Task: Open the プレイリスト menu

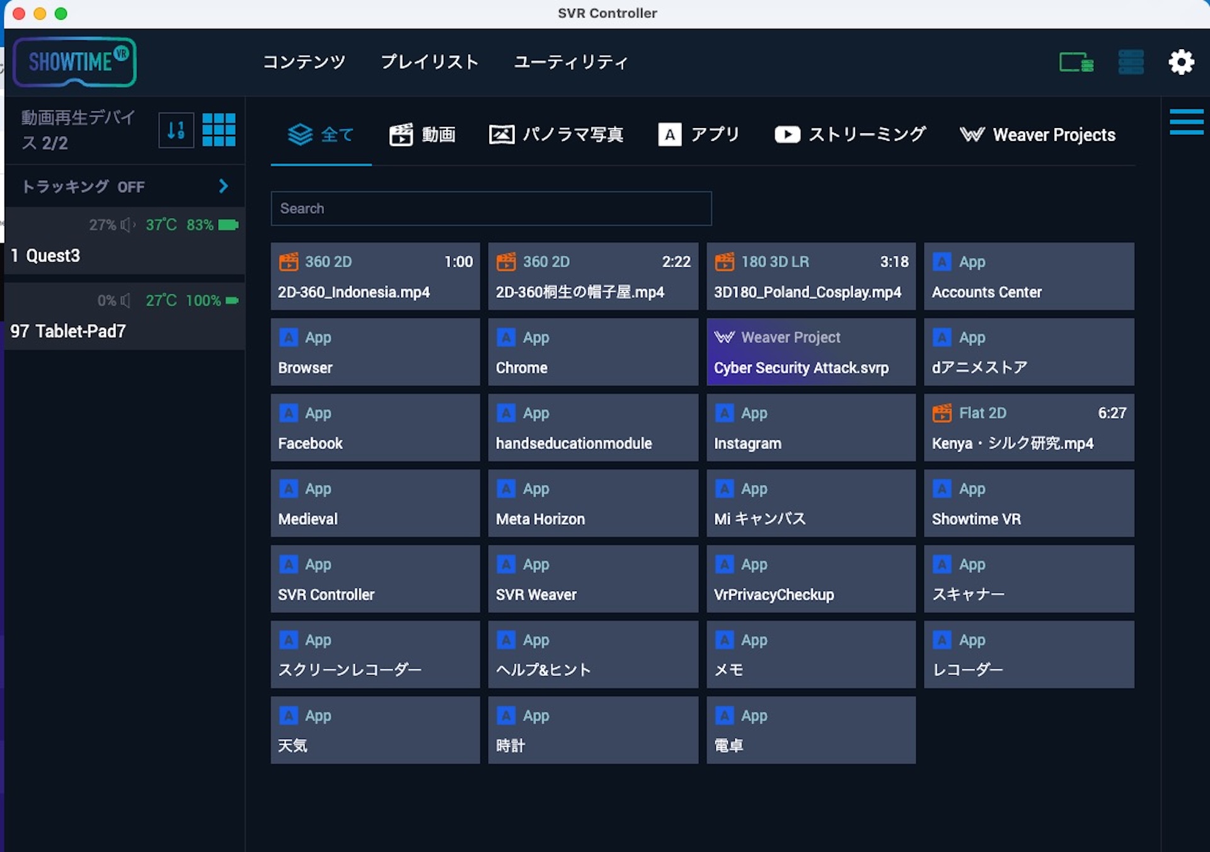Action: point(430,62)
